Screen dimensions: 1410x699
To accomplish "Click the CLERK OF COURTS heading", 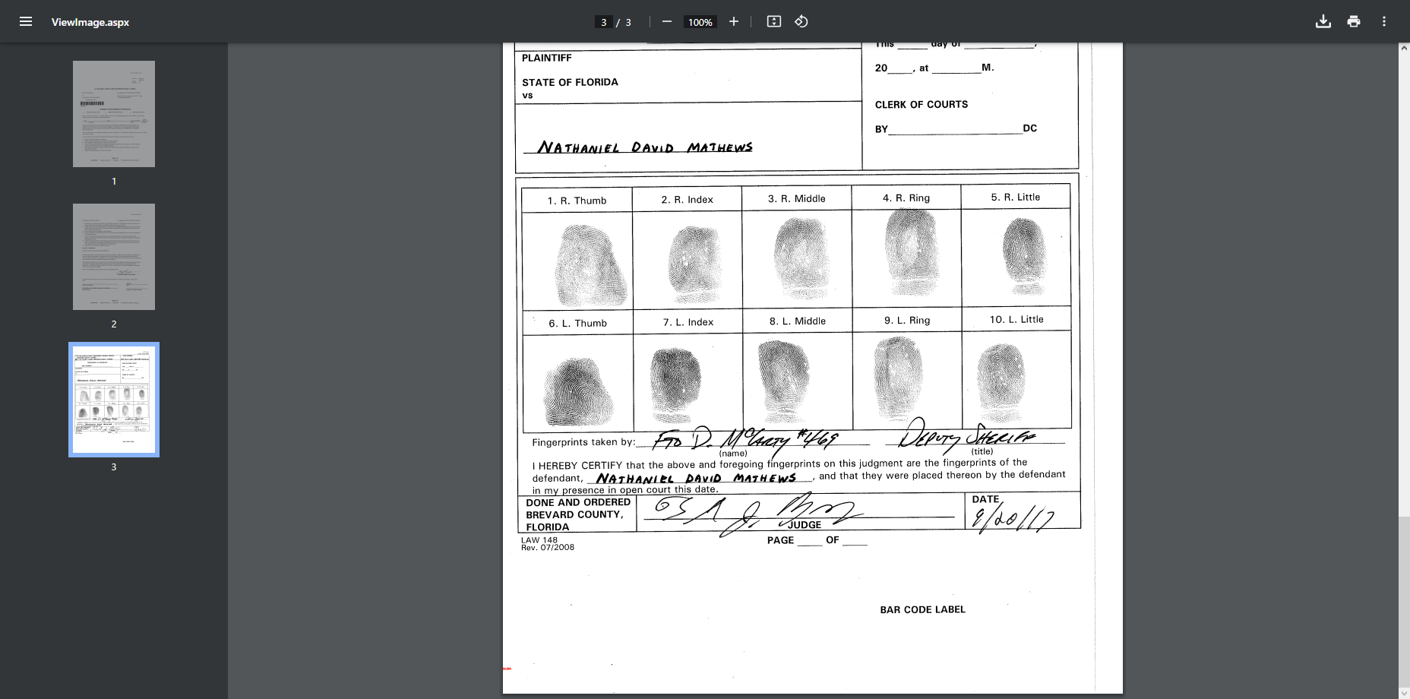I will click(922, 104).
